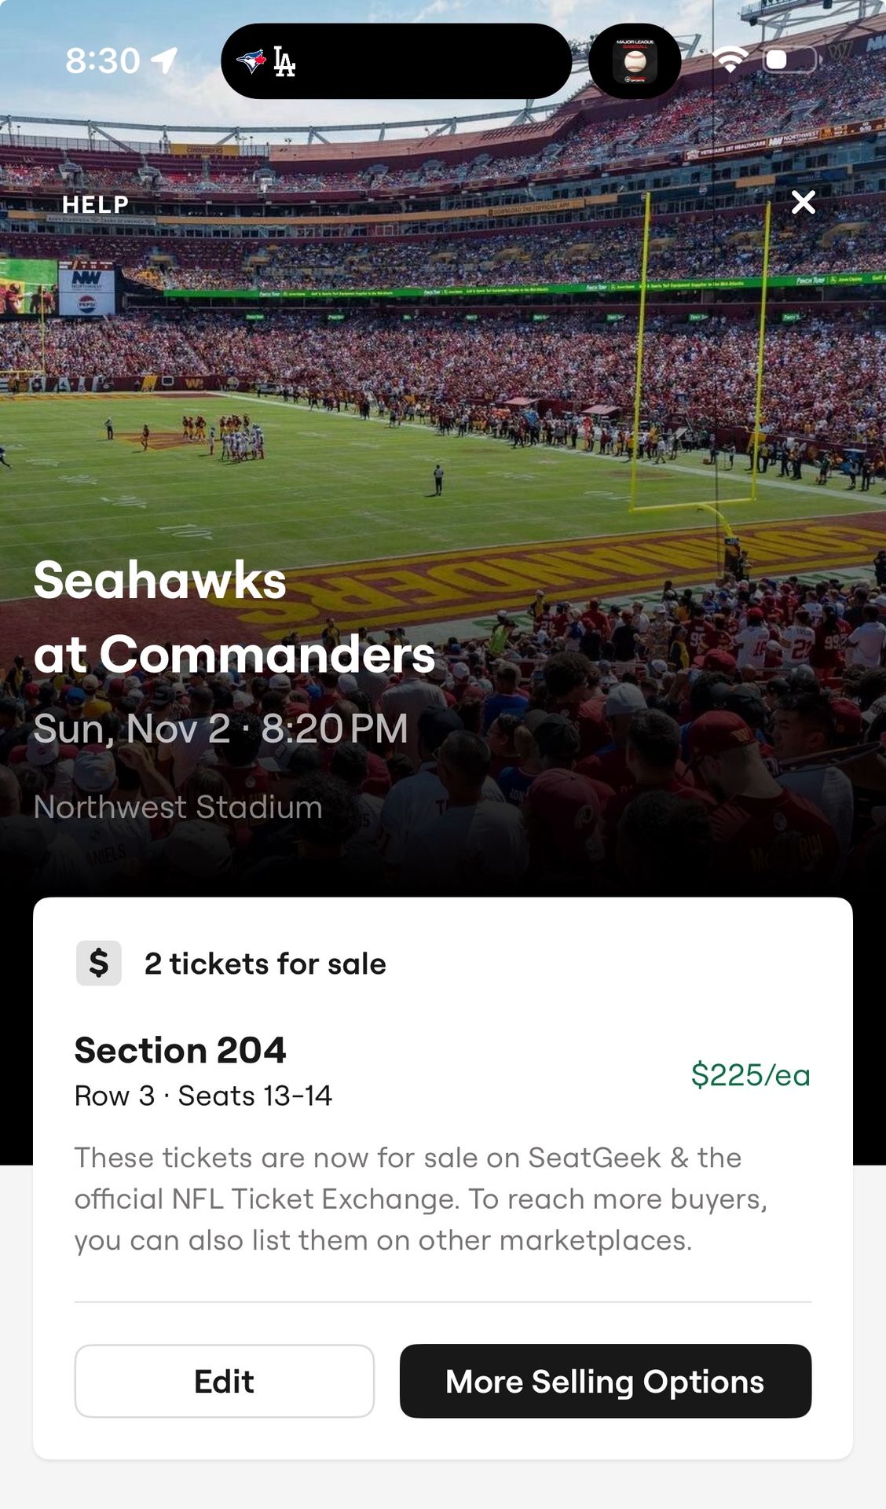Tap the 2 tickets for sale header
This screenshot has height=1509, width=886.
265,963
